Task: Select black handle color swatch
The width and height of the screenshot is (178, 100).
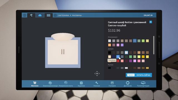Action: pos(109,68)
